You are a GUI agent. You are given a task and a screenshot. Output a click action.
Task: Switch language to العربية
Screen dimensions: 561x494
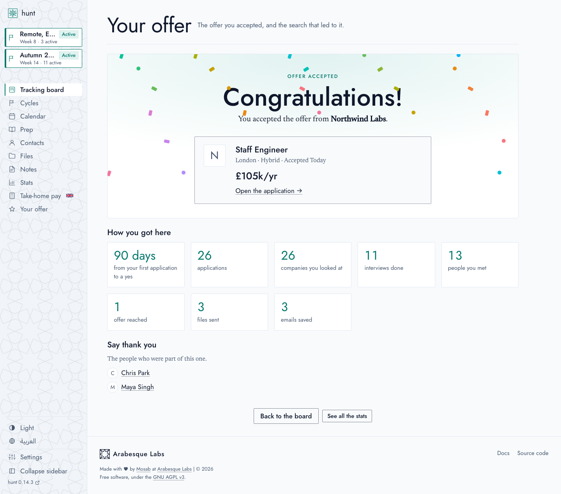[44, 441]
